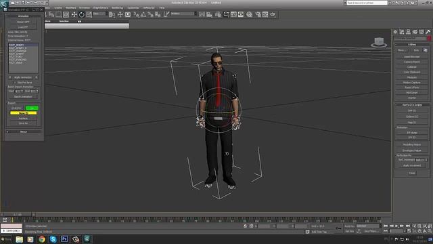Toggle the window/crossing selection icon

coord(66,14)
